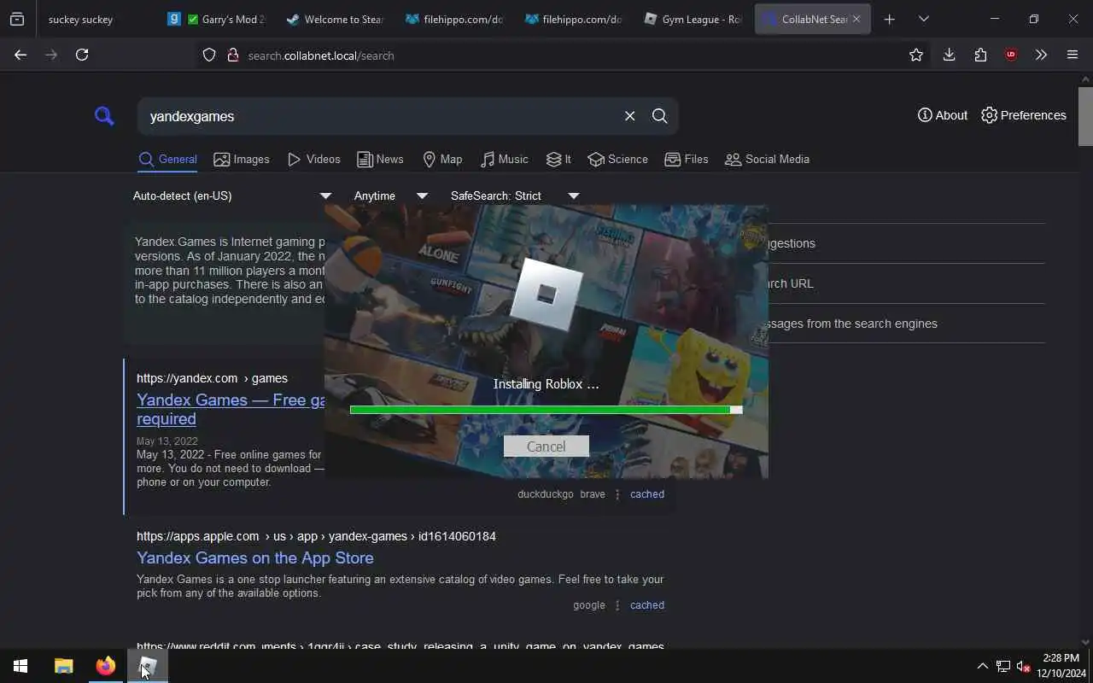
Task: Switch to Gym League tab
Action: click(x=693, y=19)
